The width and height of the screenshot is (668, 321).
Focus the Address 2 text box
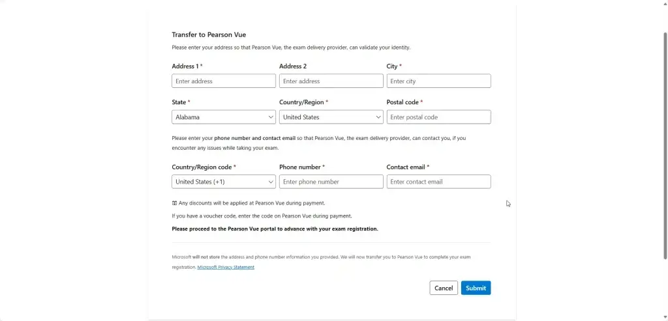(x=331, y=81)
